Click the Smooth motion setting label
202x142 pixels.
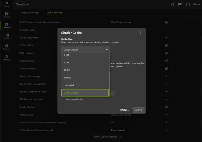(x=27, y=30)
